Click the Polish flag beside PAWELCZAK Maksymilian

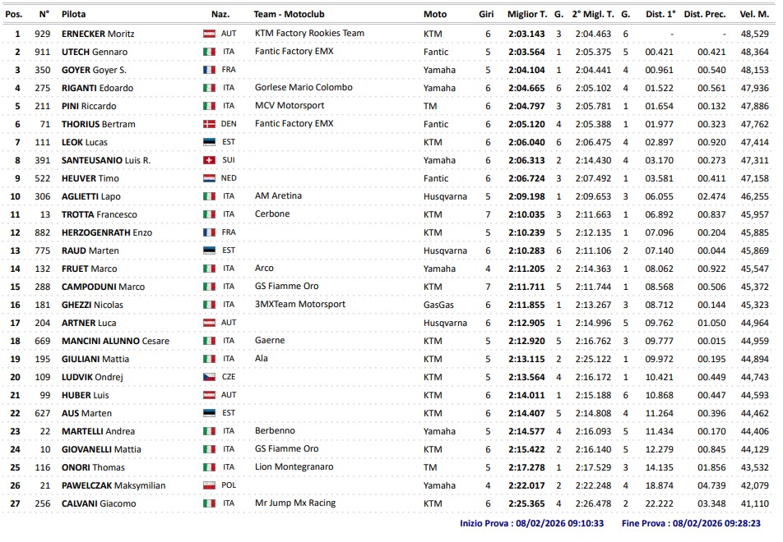point(209,485)
